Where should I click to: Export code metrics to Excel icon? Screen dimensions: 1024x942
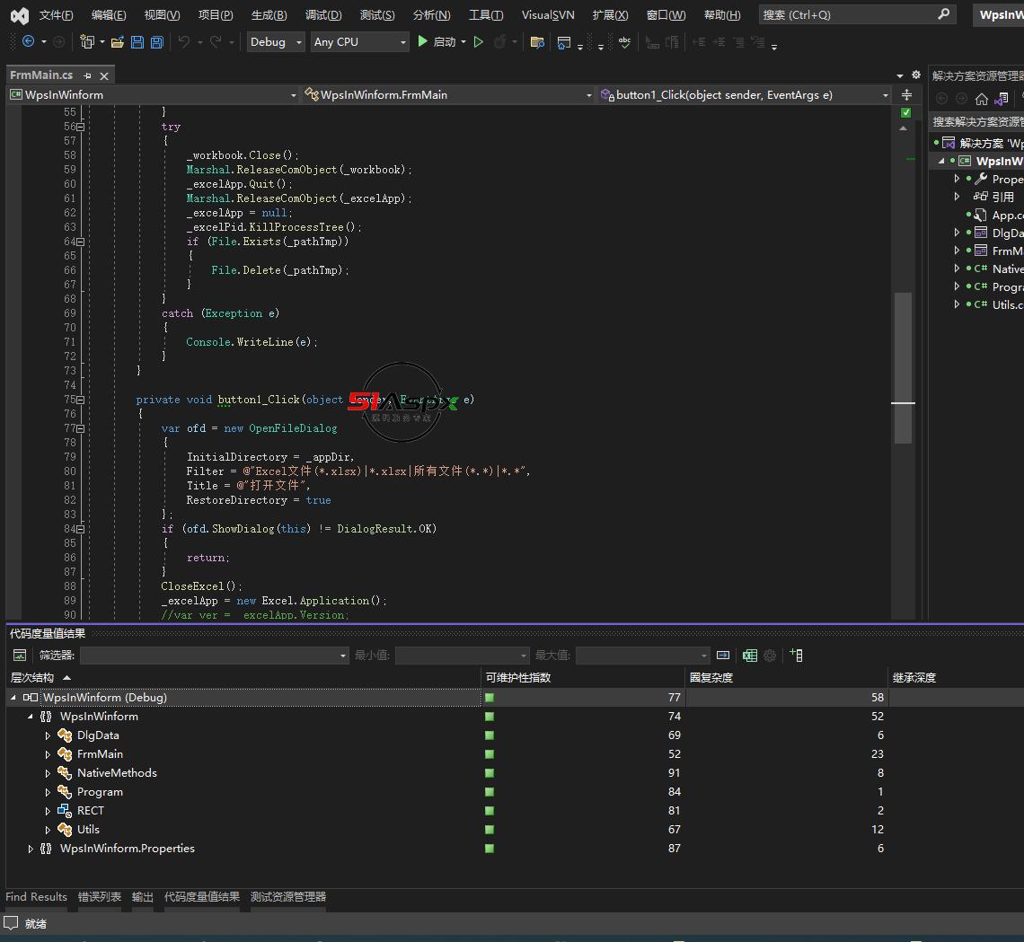click(750, 656)
